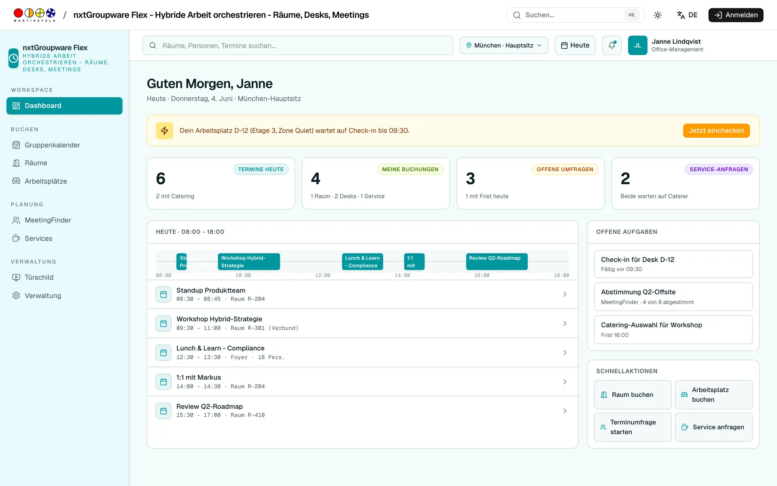777x486 pixels.
Task: Click the Offene Umfragen badge
Action: tap(565, 169)
